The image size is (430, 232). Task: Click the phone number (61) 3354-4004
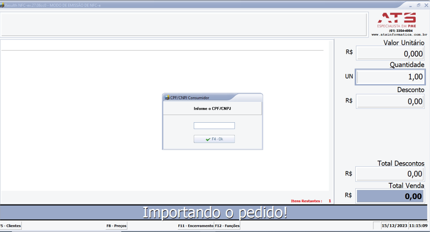[401, 30]
